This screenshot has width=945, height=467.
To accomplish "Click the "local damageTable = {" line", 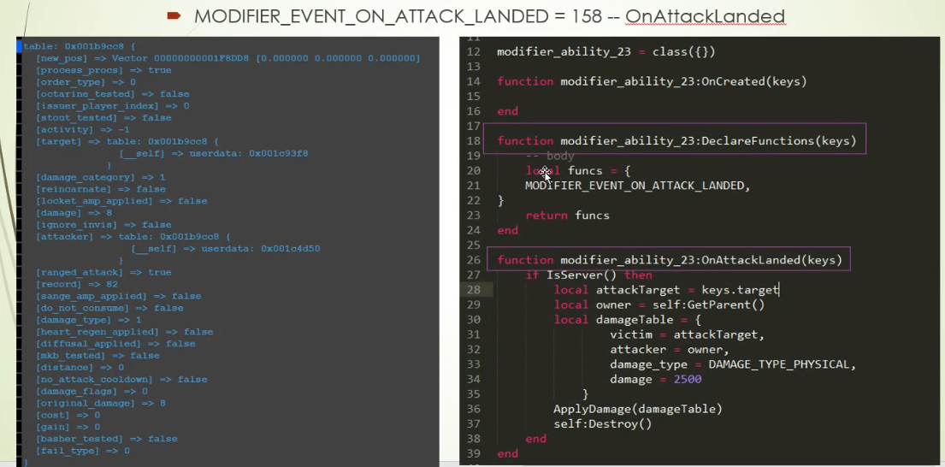I will pos(628,319).
